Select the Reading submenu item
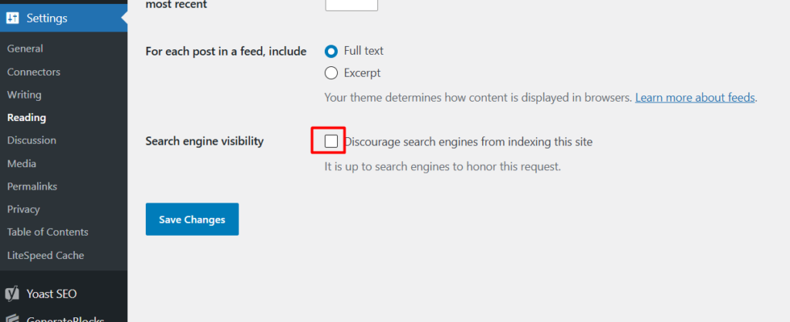 click(x=27, y=118)
